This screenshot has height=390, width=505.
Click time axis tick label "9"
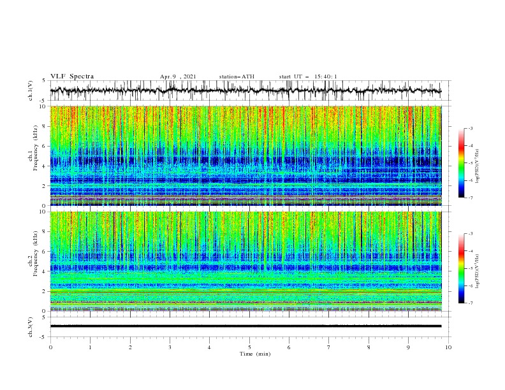[x=408, y=347]
